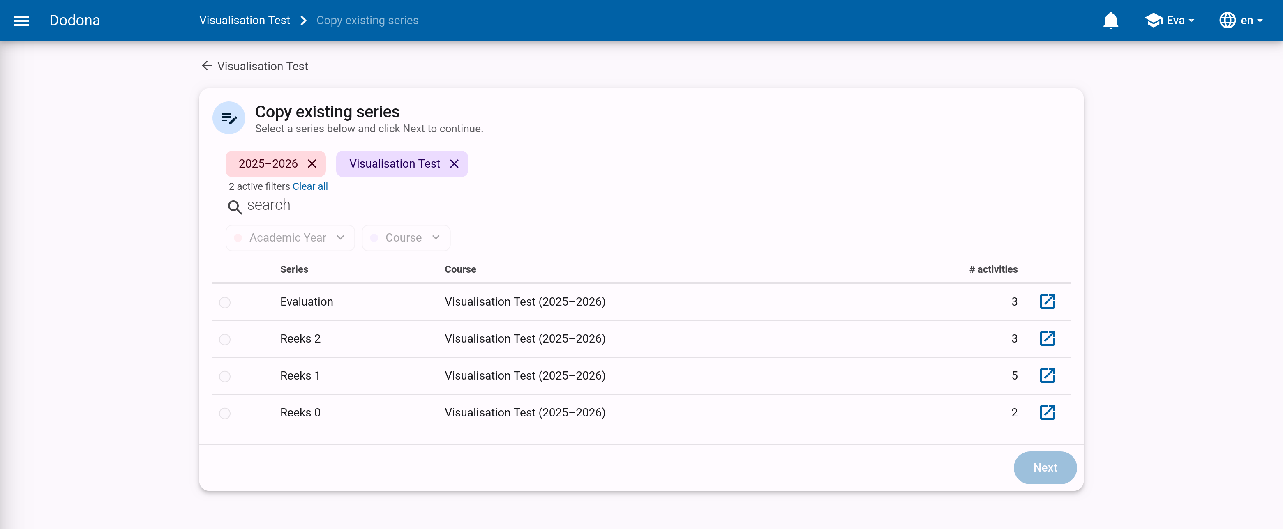Open Reeks 0 series external link
This screenshot has width=1283, height=529.
pyautogui.click(x=1048, y=412)
